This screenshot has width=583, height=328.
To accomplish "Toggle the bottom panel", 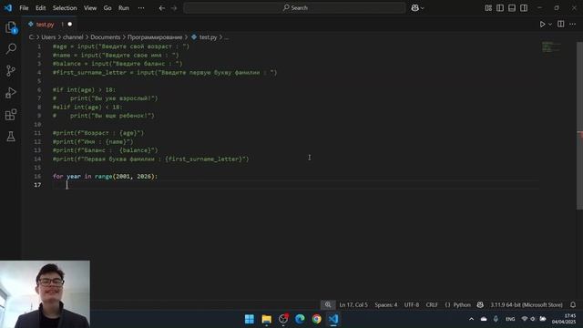I will click(512, 8).
